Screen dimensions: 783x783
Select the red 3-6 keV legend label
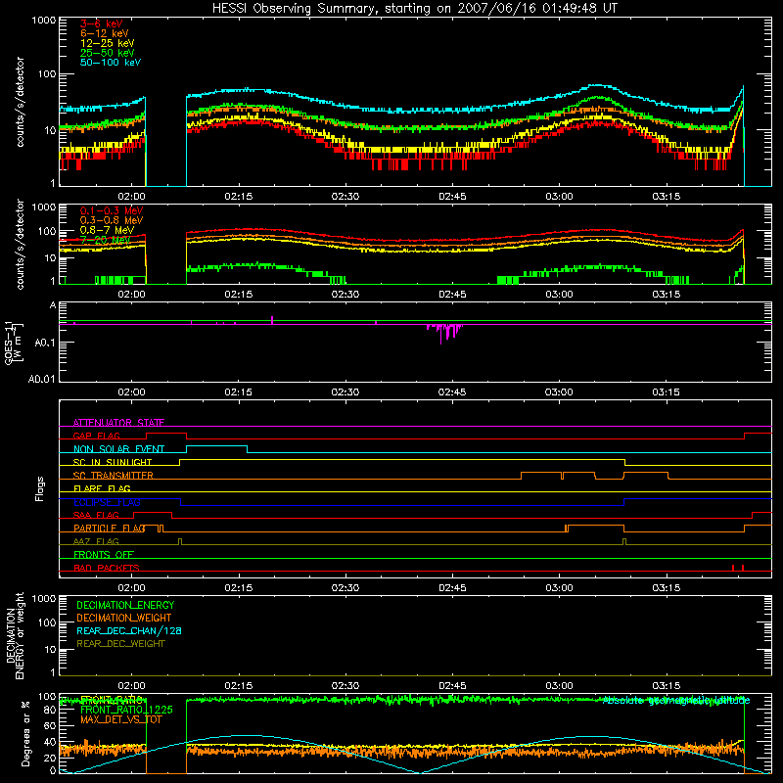[x=102, y=23]
